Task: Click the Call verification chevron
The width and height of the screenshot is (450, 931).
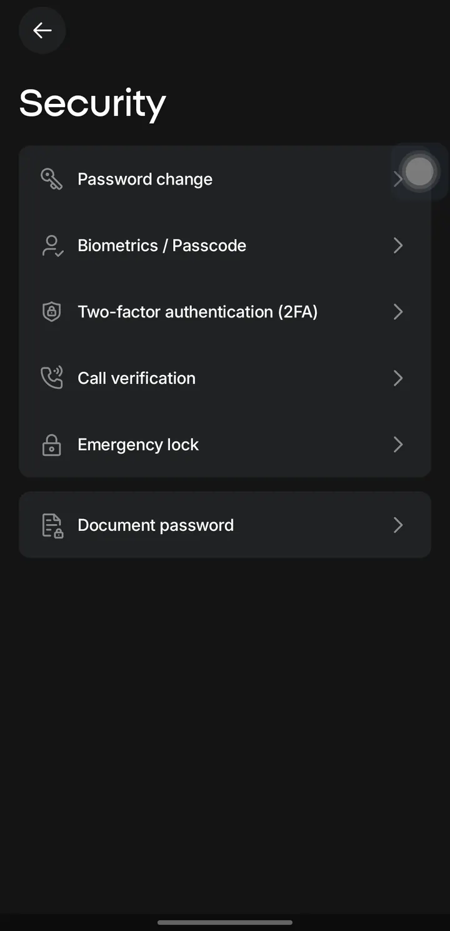Action: [397, 378]
